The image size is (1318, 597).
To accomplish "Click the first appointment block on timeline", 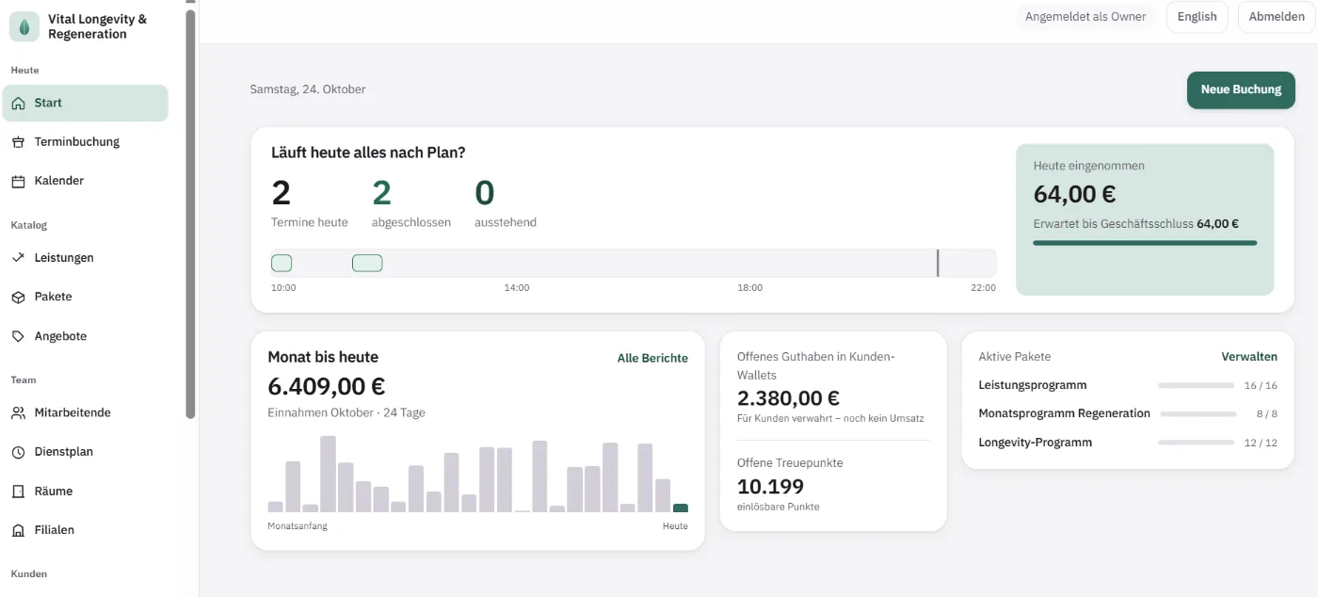I will point(281,263).
